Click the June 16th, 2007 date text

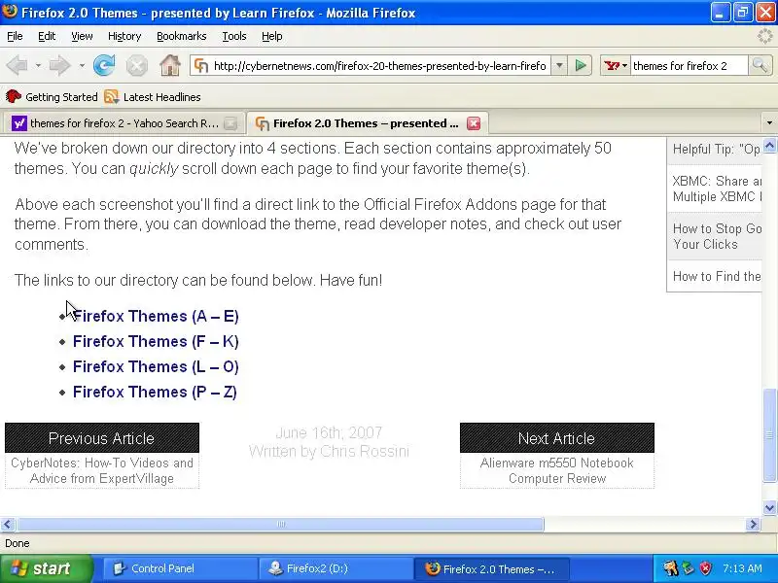329,432
